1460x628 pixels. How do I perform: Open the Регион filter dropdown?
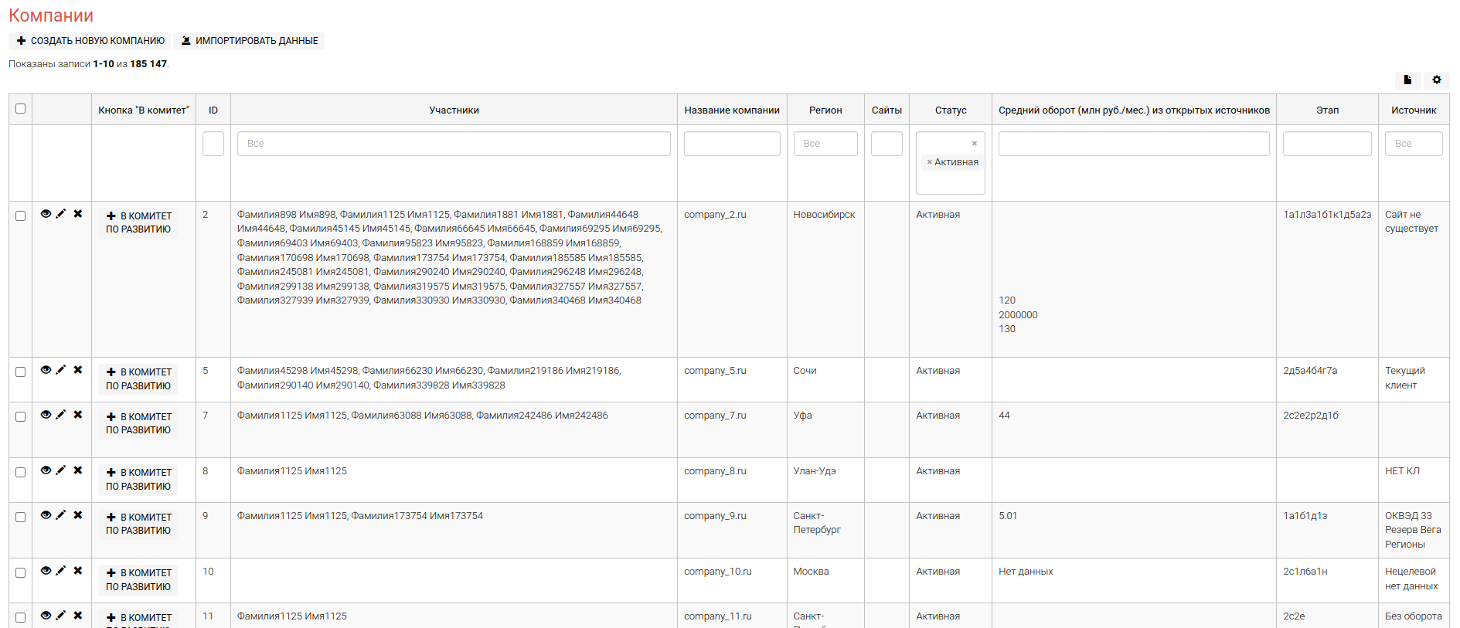click(x=825, y=144)
